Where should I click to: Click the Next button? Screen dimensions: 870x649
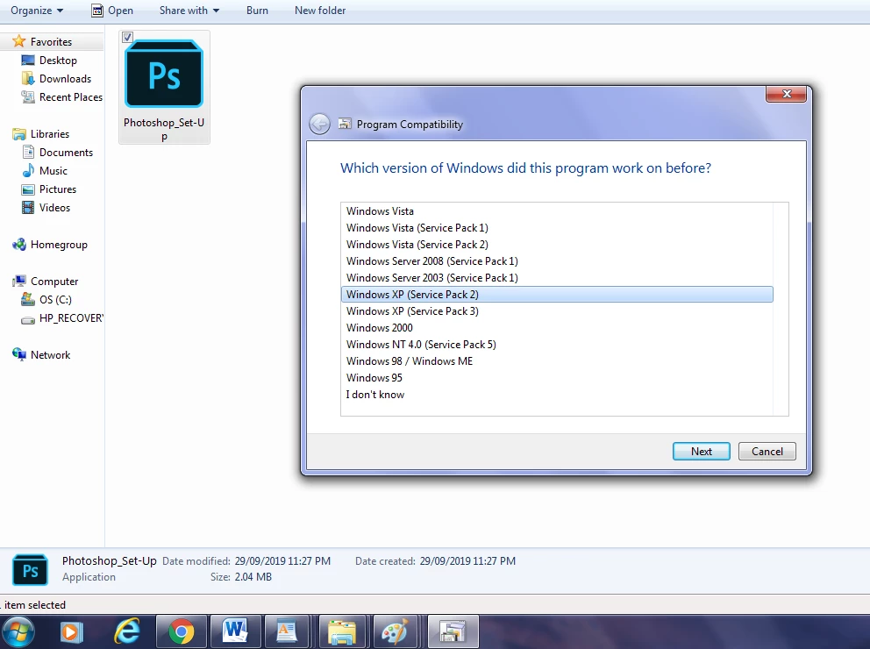coord(702,451)
